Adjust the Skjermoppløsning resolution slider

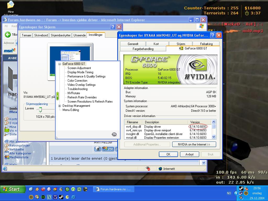[x=40, y=109]
